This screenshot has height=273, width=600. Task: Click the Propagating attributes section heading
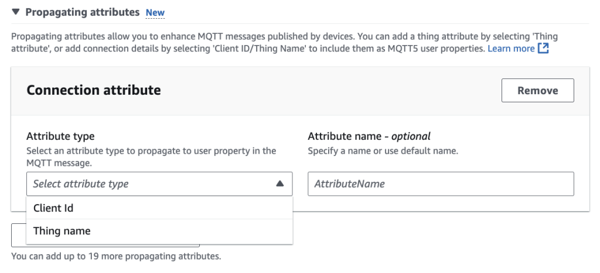pyautogui.click(x=83, y=12)
